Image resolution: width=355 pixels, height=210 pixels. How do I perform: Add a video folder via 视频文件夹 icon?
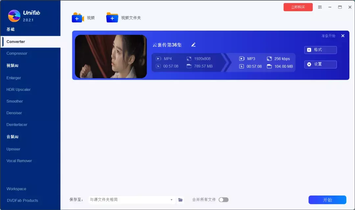point(112,17)
